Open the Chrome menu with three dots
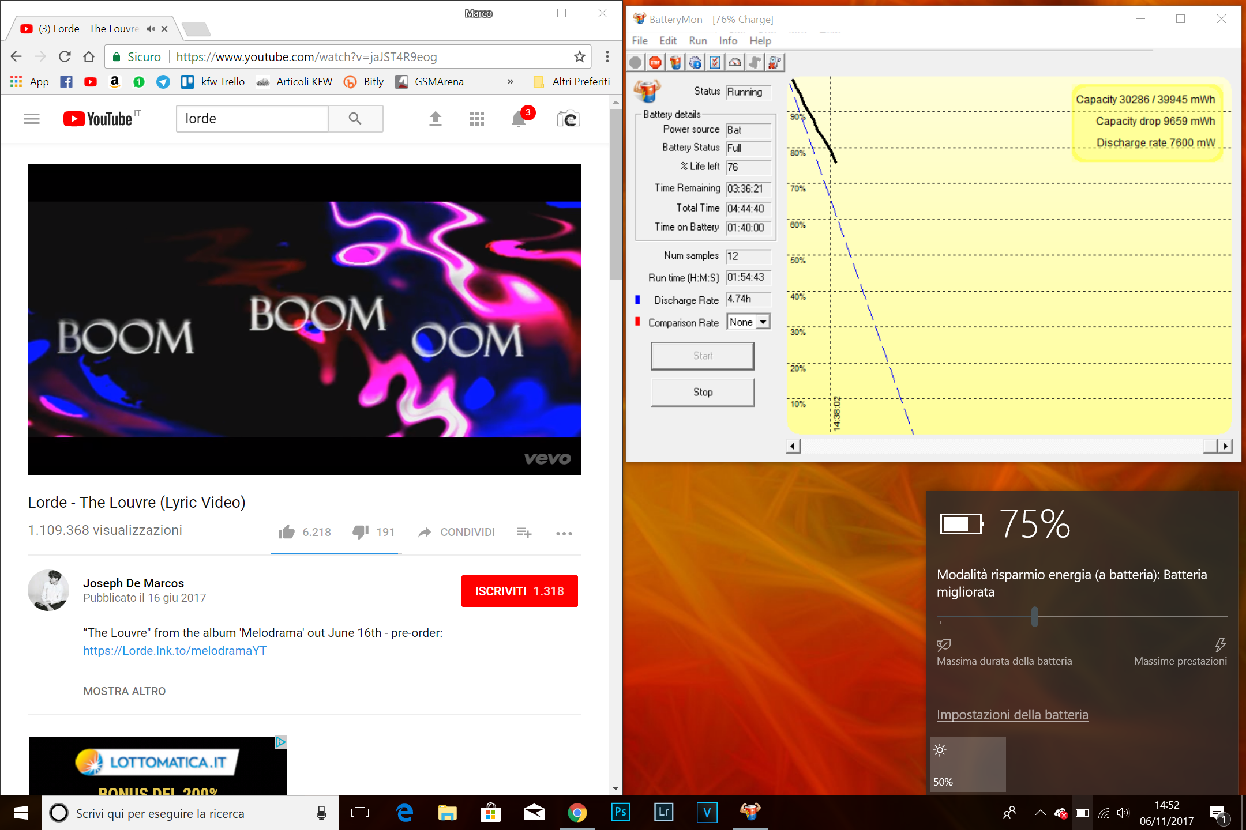1246x830 pixels. click(607, 56)
